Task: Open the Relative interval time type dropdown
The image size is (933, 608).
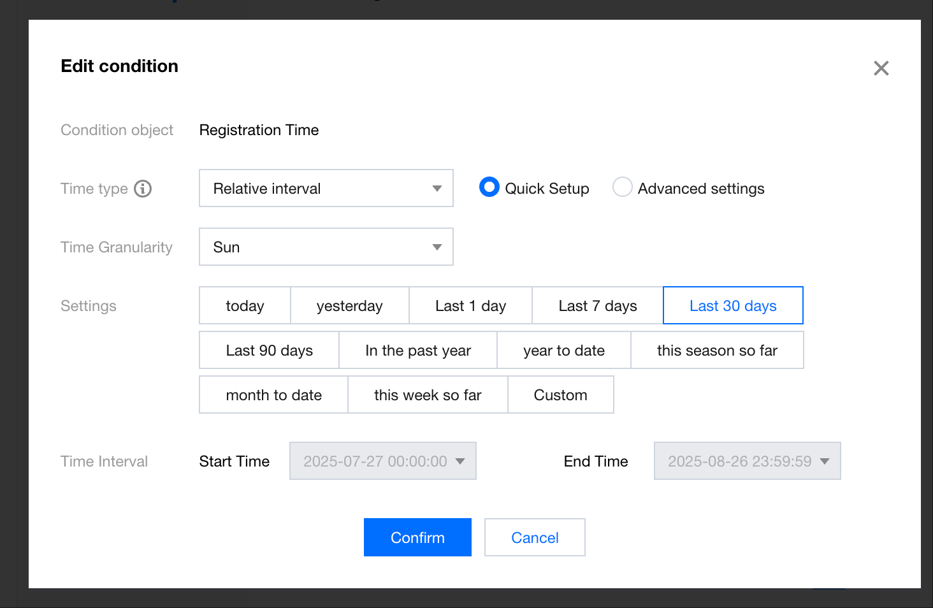Action: (326, 188)
